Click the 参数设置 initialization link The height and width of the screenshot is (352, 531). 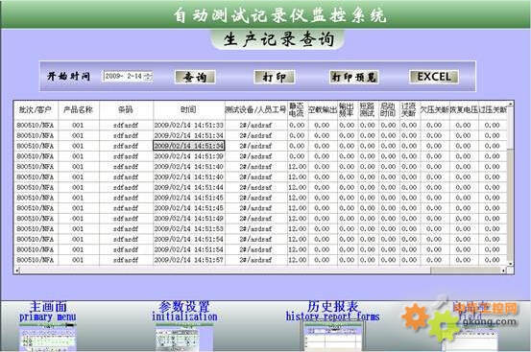coord(184,311)
